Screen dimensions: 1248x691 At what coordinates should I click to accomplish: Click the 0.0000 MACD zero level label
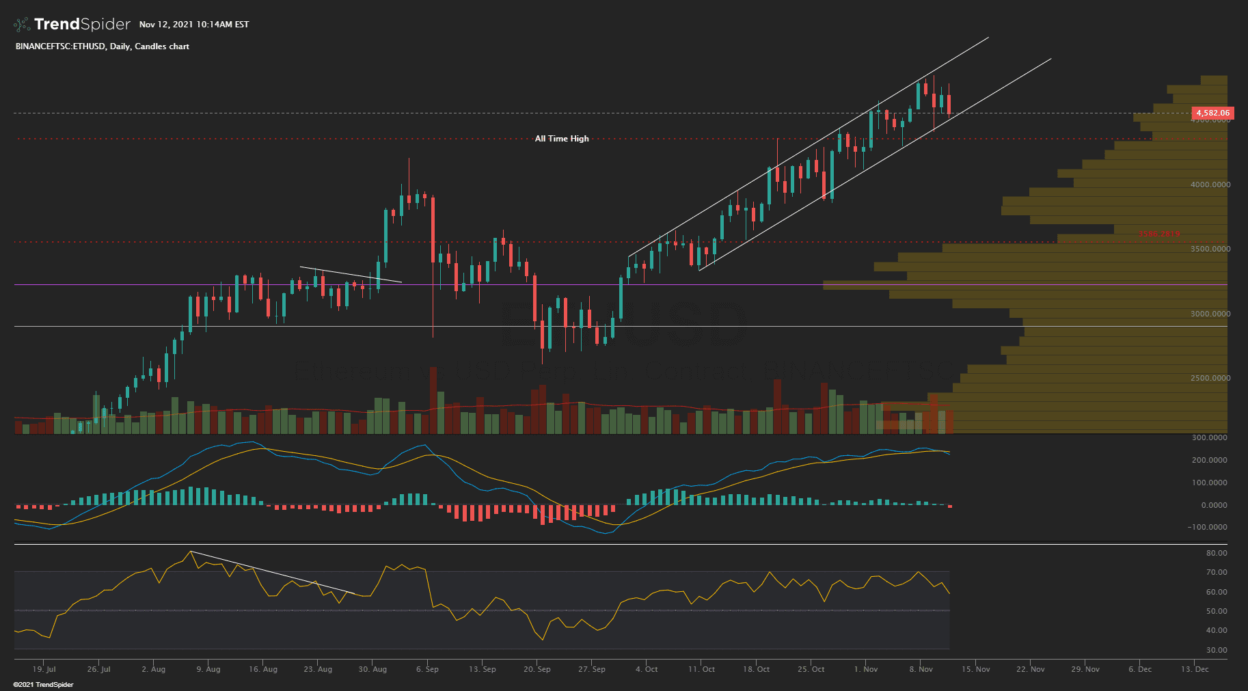tap(1214, 505)
